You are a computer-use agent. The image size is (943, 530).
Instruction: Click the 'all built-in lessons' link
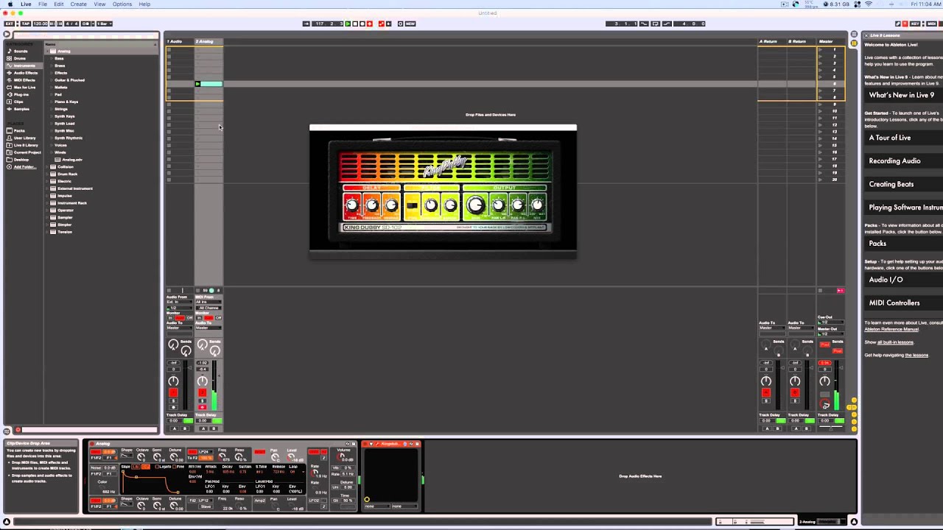(x=895, y=342)
